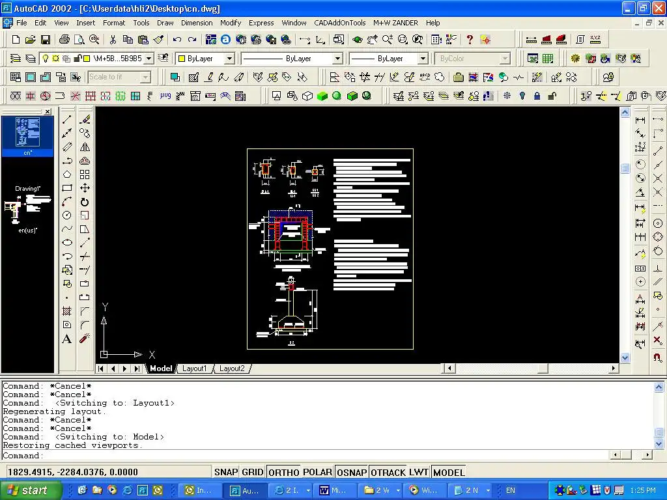Open the Dimension menu
Image resolution: width=667 pixels, height=500 pixels.
coord(197,23)
